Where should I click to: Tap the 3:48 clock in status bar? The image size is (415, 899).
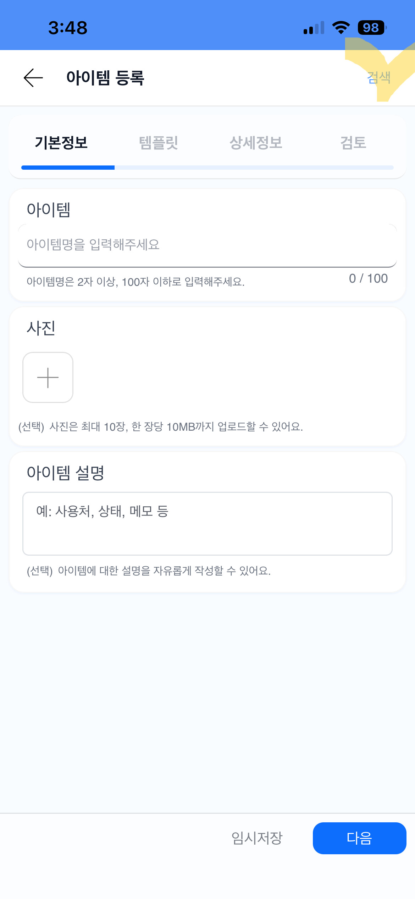point(68,28)
